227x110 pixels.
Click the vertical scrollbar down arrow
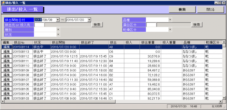pyautogui.click(x=224, y=98)
